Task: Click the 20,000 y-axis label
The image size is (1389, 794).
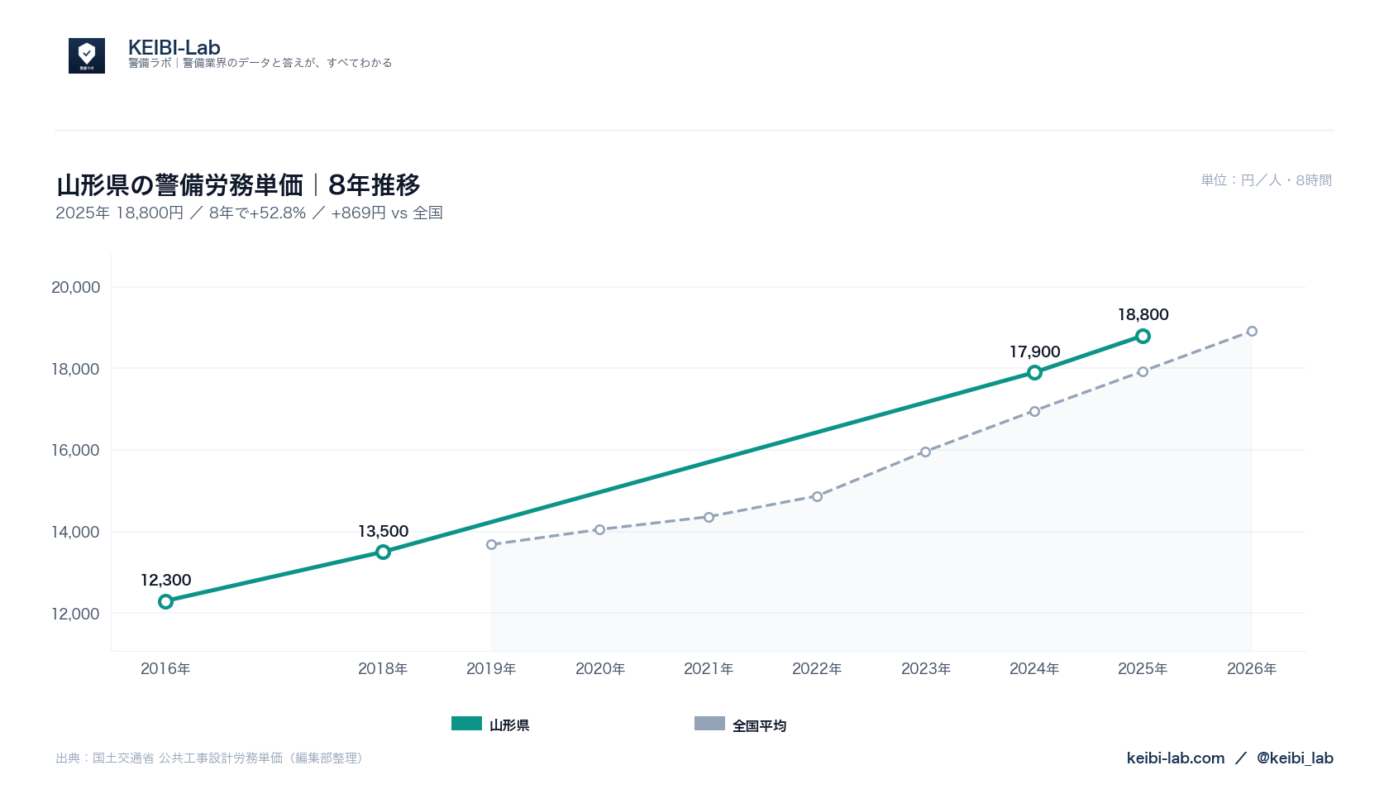Action: point(75,287)
